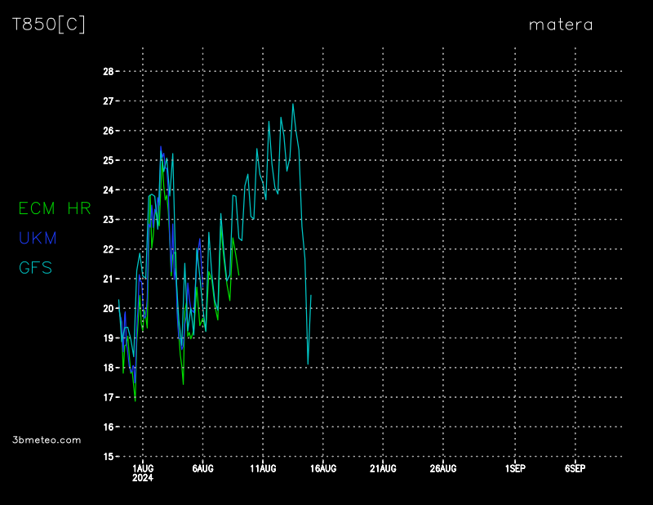Select the 15 value on temperature axis
This screenshot has width=653, height=505.
pyautogui.click(x=108, y=456)
